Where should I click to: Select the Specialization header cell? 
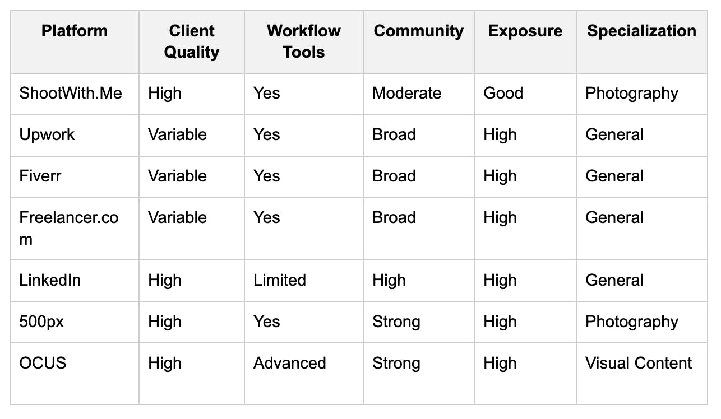(x=641, y=30)
